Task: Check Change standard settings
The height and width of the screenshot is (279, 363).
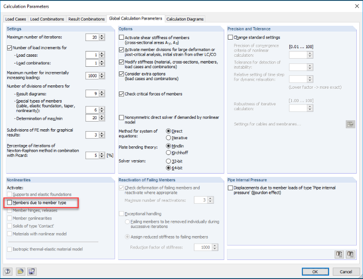Action: pos(230,37)
